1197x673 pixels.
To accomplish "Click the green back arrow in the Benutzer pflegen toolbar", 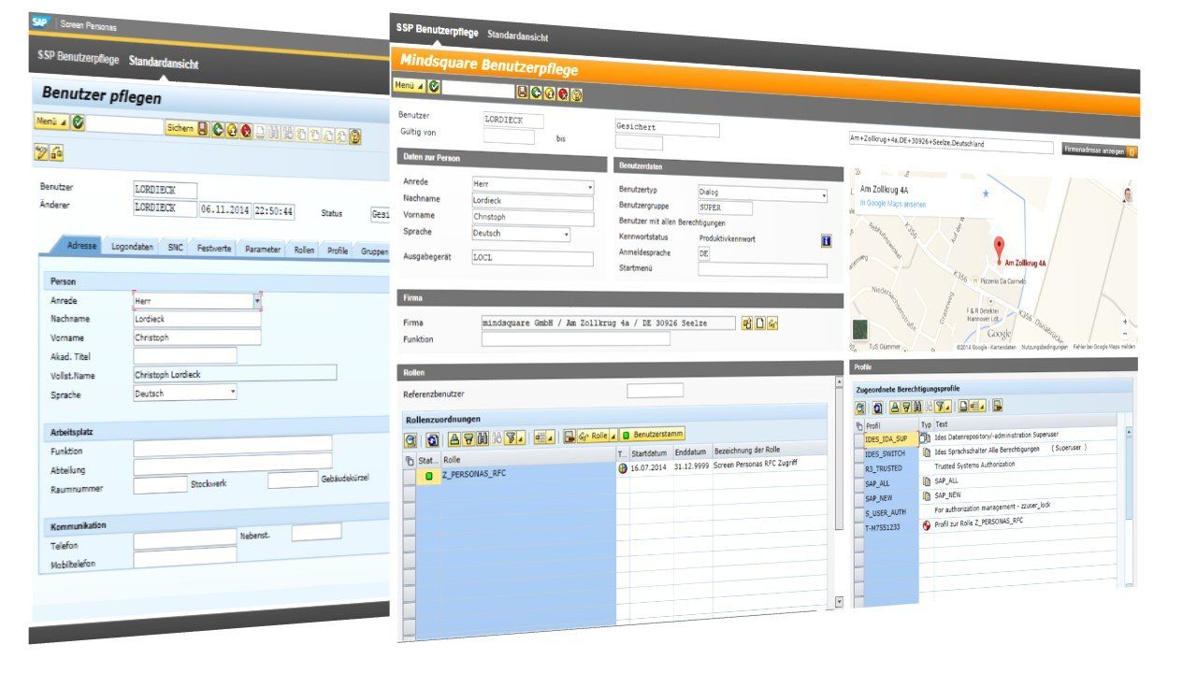I will click(217, 131).
